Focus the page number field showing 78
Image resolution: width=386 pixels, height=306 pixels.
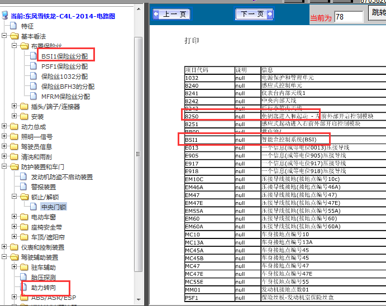click(x=349, y=17)
